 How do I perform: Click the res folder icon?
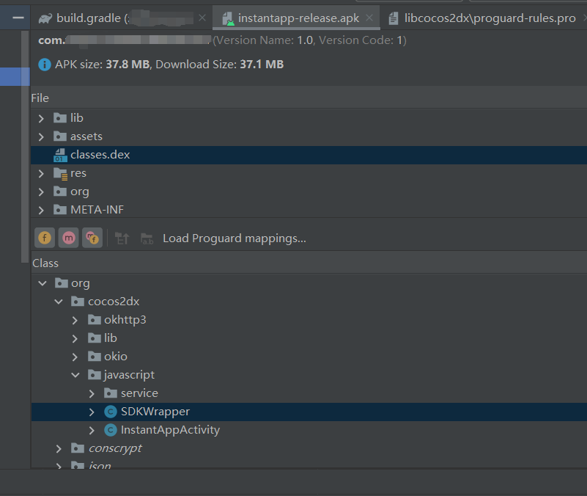60,173
